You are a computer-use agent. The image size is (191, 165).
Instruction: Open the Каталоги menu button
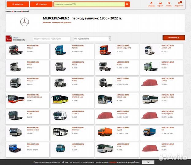18,4
